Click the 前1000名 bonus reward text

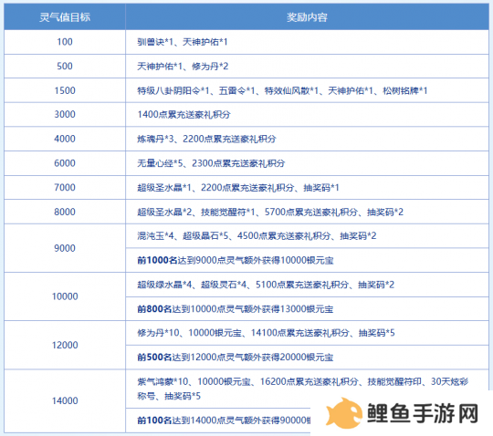tap(236, 260)
